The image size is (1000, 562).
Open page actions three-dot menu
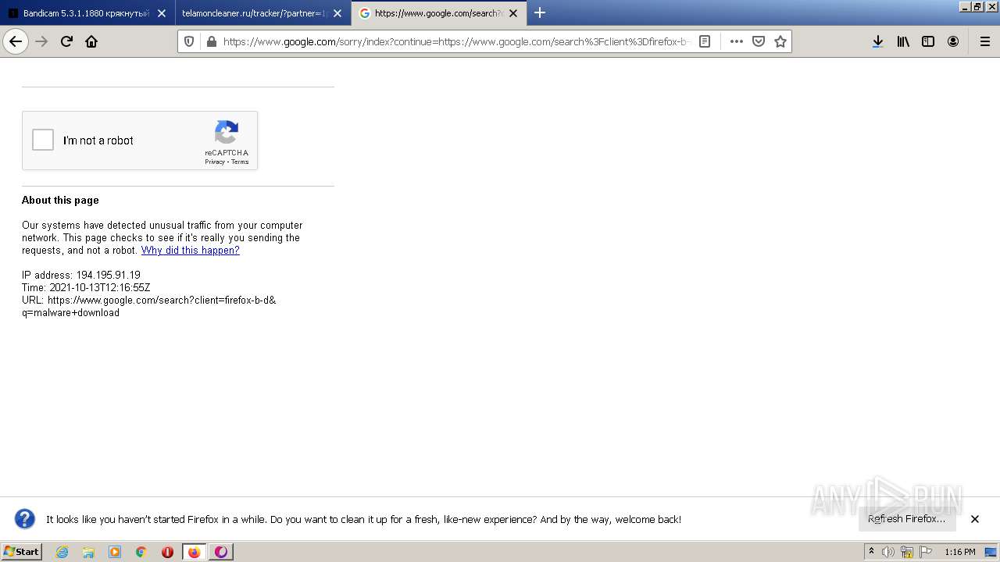736,41
